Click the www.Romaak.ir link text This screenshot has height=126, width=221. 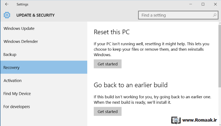click(199, 120)
